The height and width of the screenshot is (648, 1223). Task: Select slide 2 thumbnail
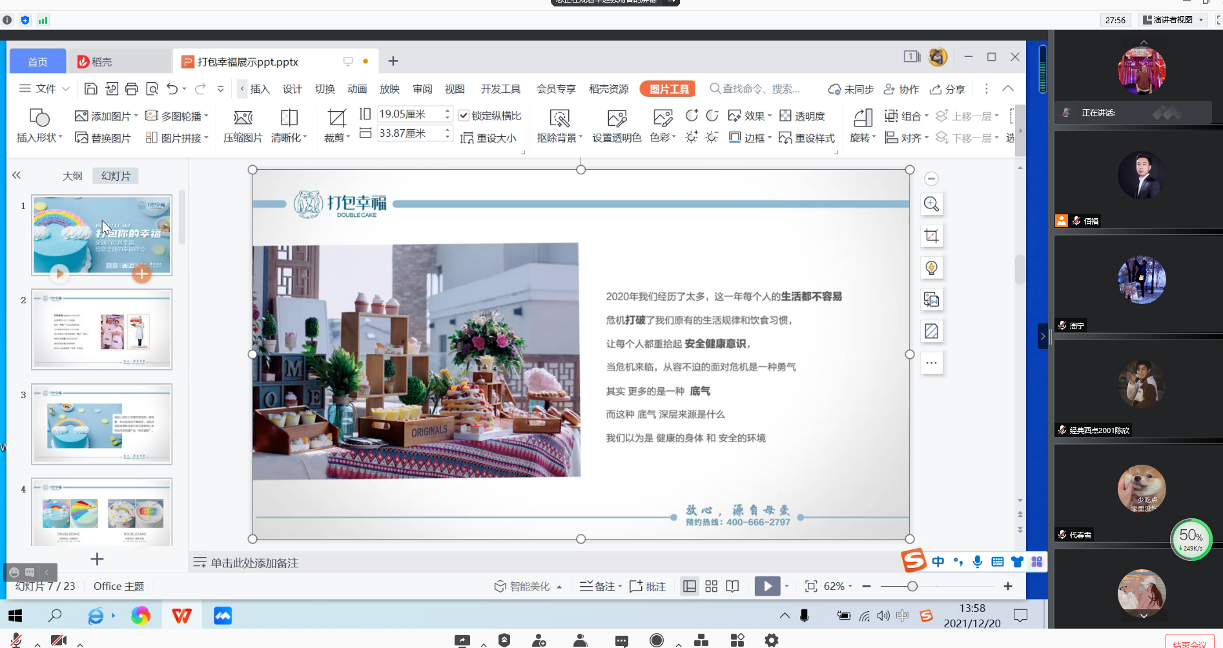coord(102,329)
